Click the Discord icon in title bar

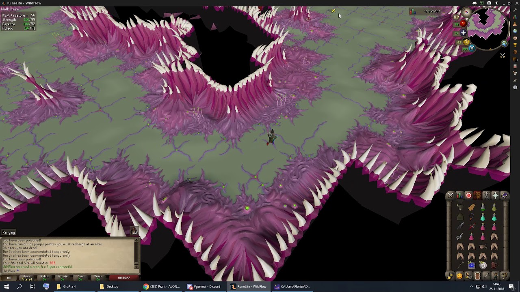pyautogui.click(x=474, y=3)
